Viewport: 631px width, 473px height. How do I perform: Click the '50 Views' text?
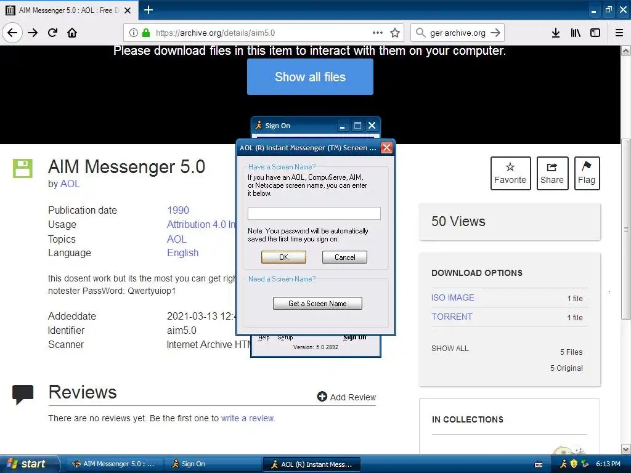coord(458,221)
